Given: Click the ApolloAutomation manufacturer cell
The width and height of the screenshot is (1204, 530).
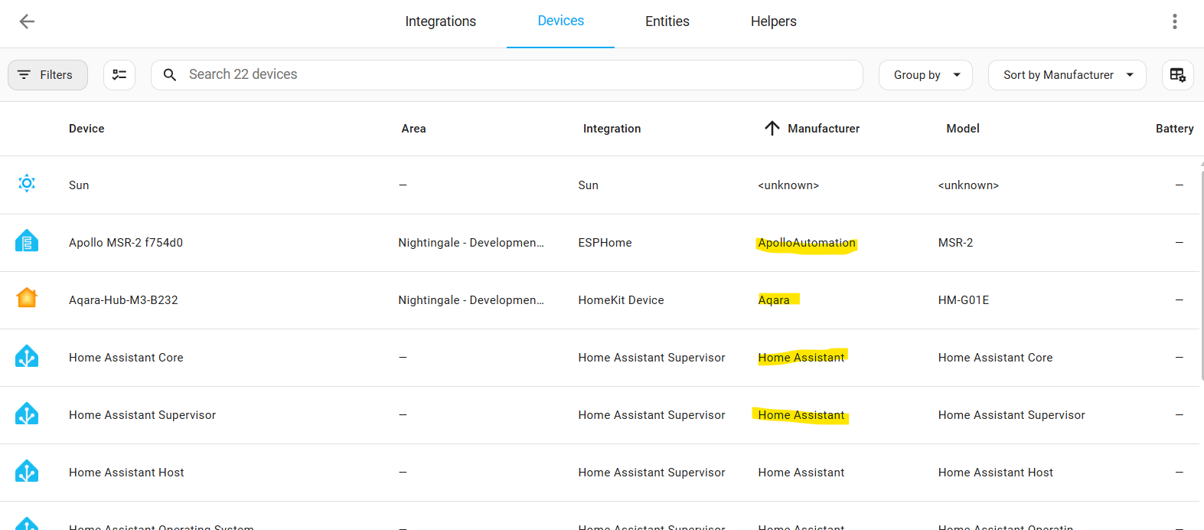Looking at the screenshot, I should pyautogui.click(x=807, y=243).
